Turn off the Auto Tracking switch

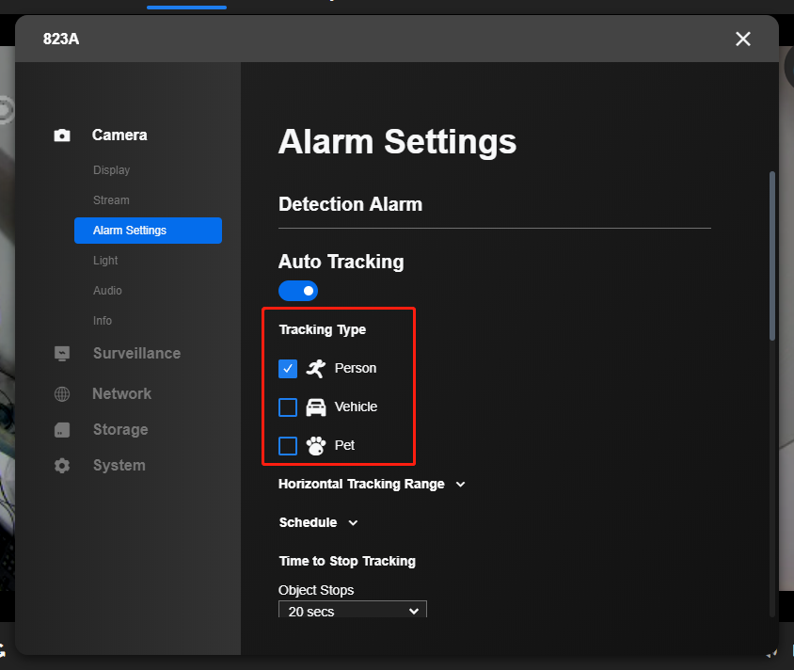pyautogui.click(x=298, y=291)
